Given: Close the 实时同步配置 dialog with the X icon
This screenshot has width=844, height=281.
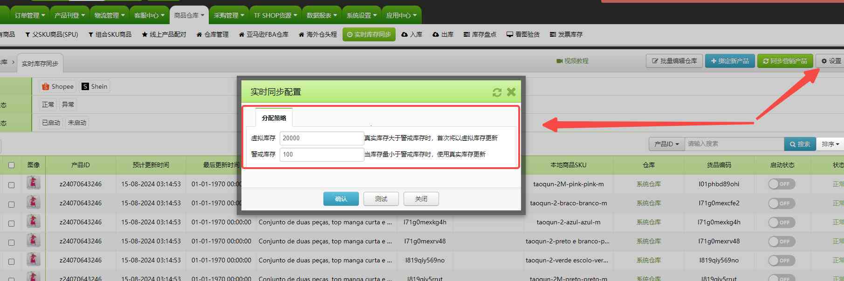Looking at the screenshot, I should 511,92.
